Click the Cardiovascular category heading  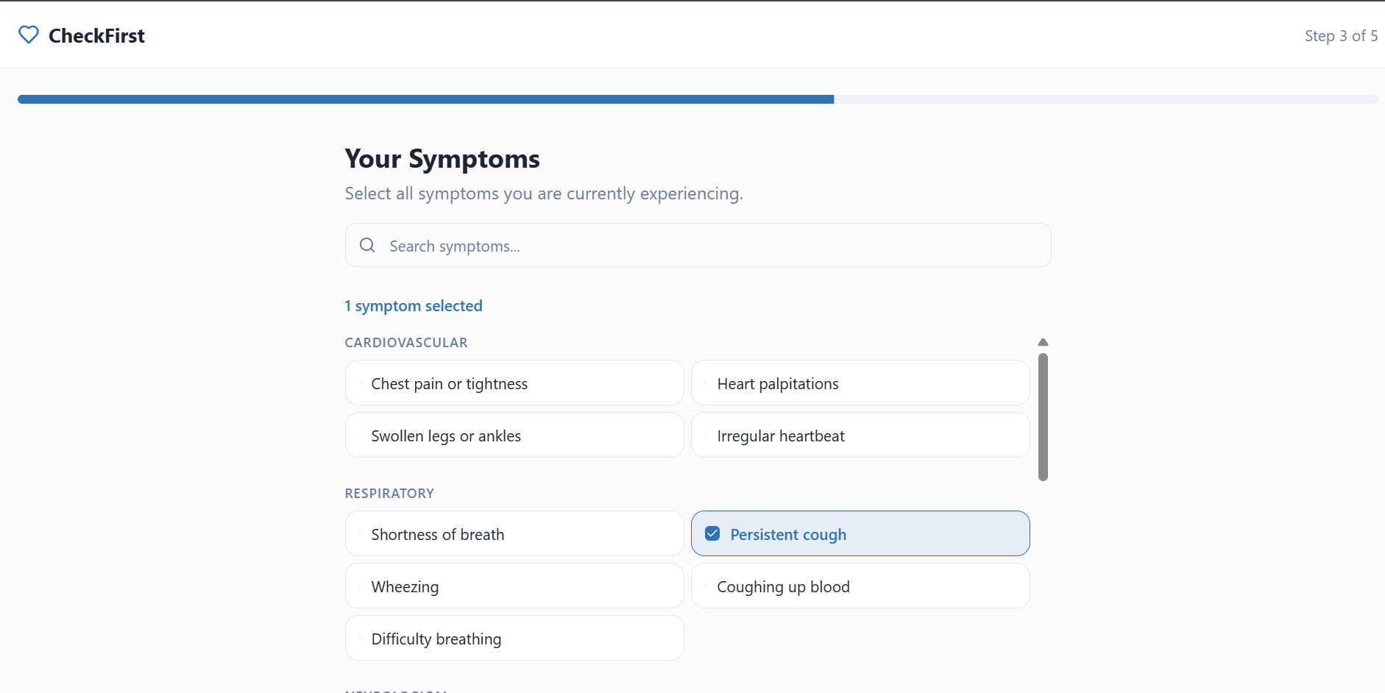coord(406,343)
